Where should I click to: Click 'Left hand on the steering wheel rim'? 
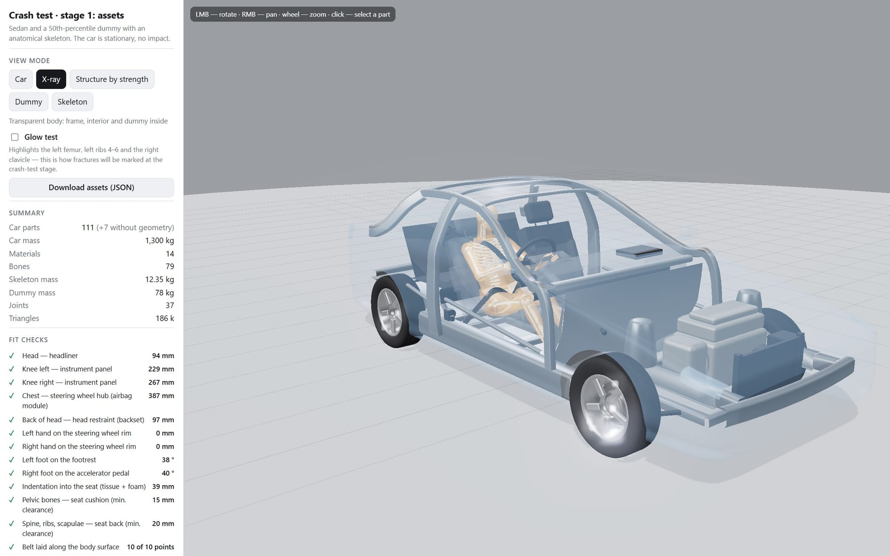[x=91, y=433]
